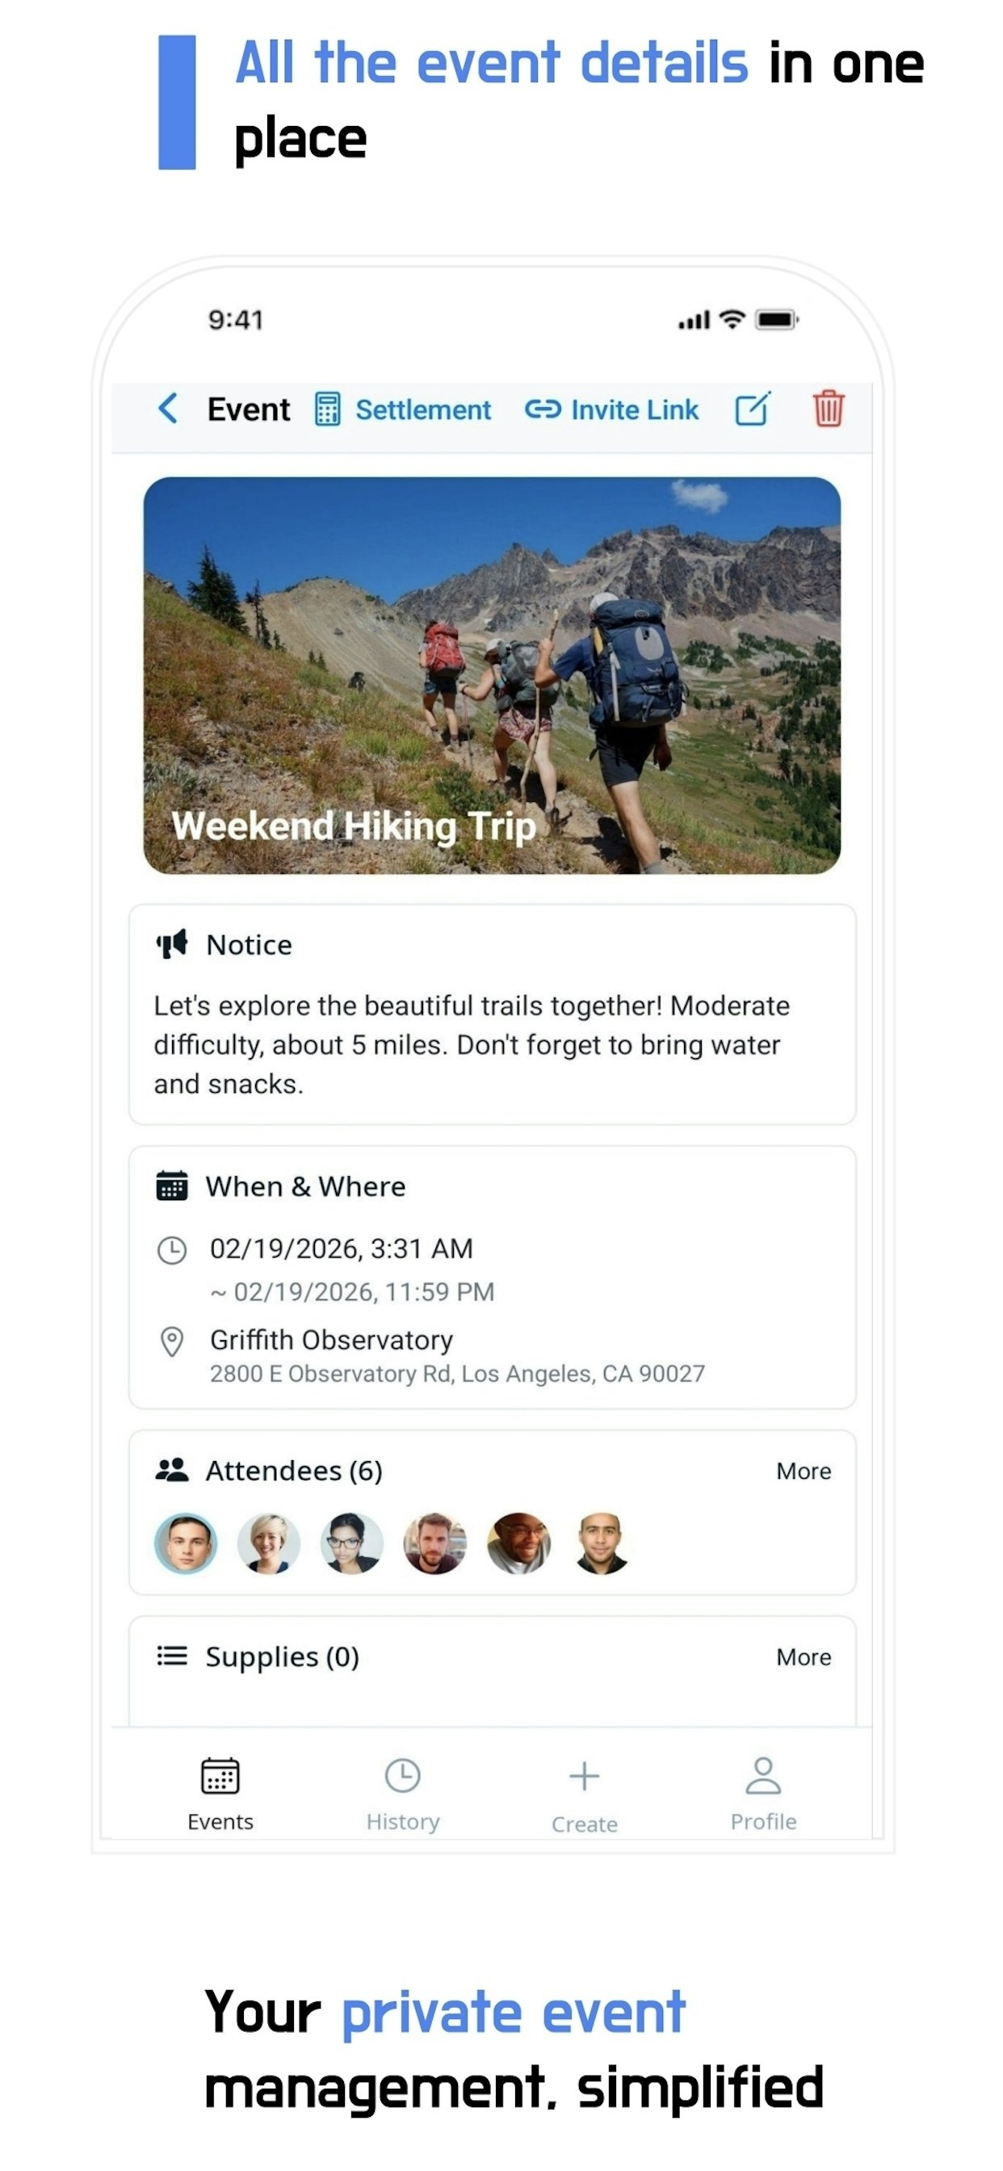This screenshot has width=1003, height=2171.
Task: Click the link icon beside Invite Link
Action: [x=544, y=409]
